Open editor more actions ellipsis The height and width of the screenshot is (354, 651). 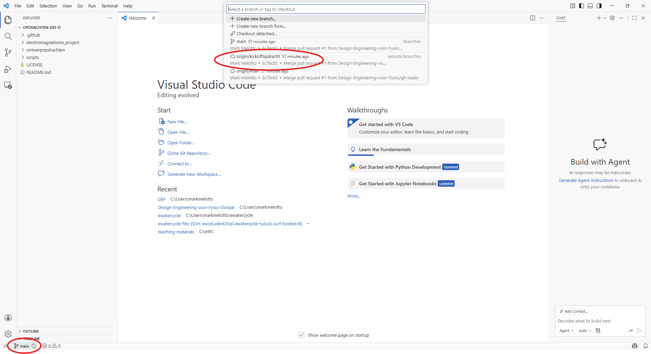click(541, 18)
